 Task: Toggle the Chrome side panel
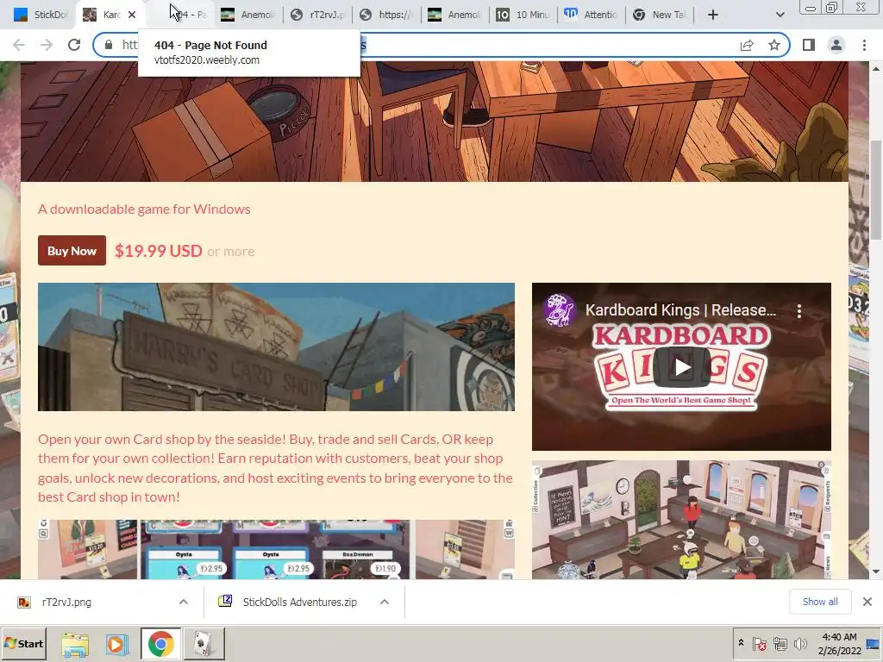tap(809, 45)
